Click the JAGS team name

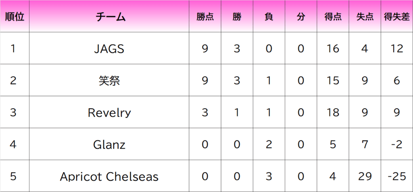click(x=109, y=49)
